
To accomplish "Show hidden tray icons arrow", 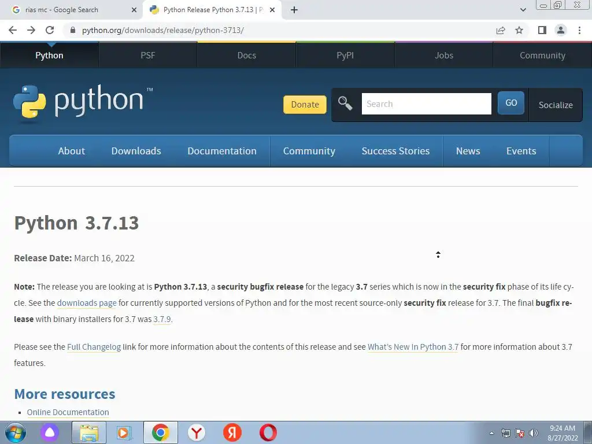I will 491,433.
